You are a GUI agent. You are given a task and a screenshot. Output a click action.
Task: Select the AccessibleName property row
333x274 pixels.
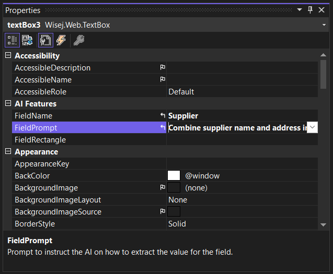(x=89, y=80)
